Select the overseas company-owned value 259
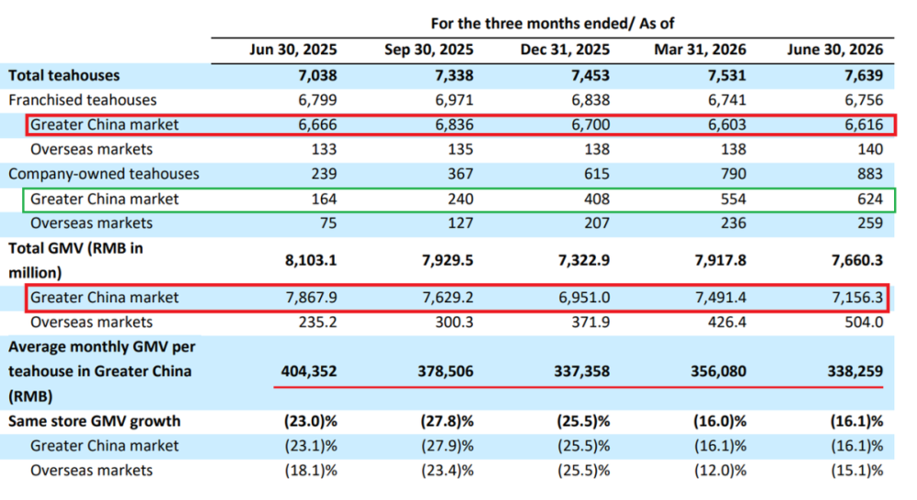This screenshot has height=500, width=917. point(870,223)
